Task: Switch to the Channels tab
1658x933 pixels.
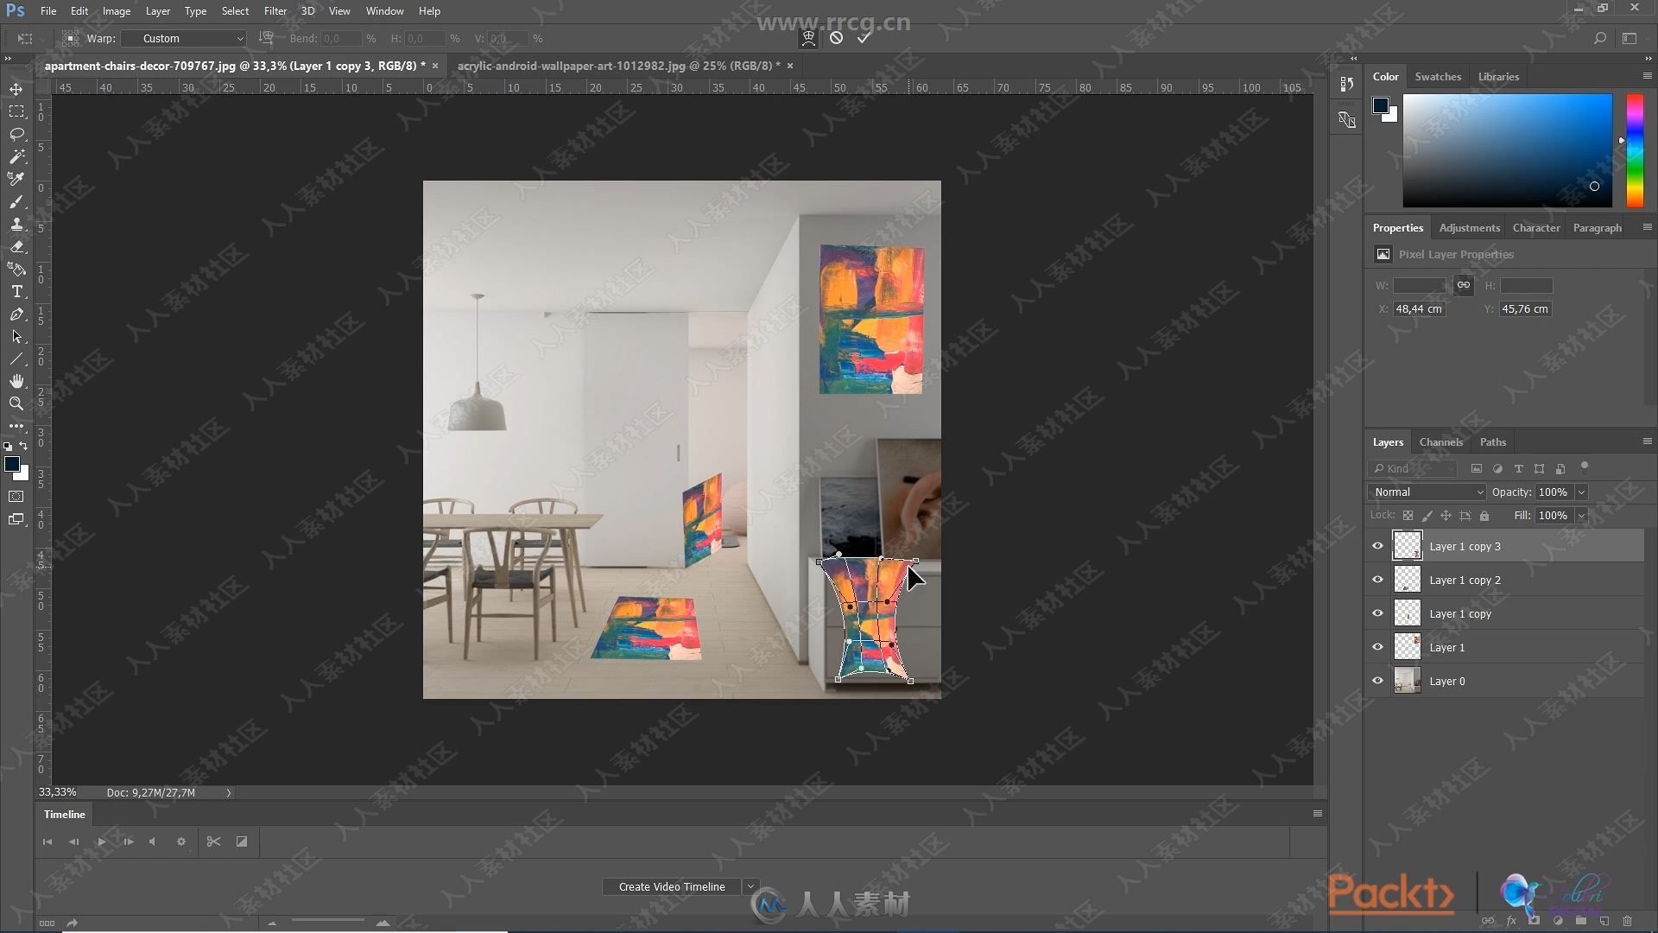Action: pos(1440,442)
